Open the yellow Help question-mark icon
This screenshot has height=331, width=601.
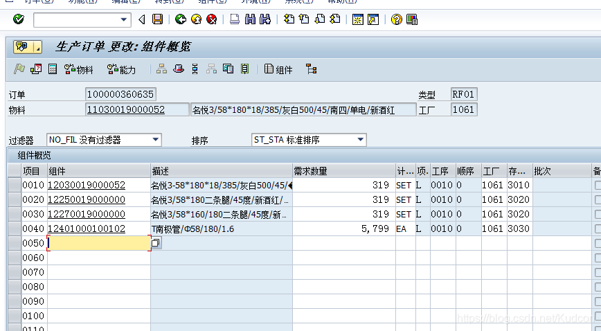click(x=396, y=19)
